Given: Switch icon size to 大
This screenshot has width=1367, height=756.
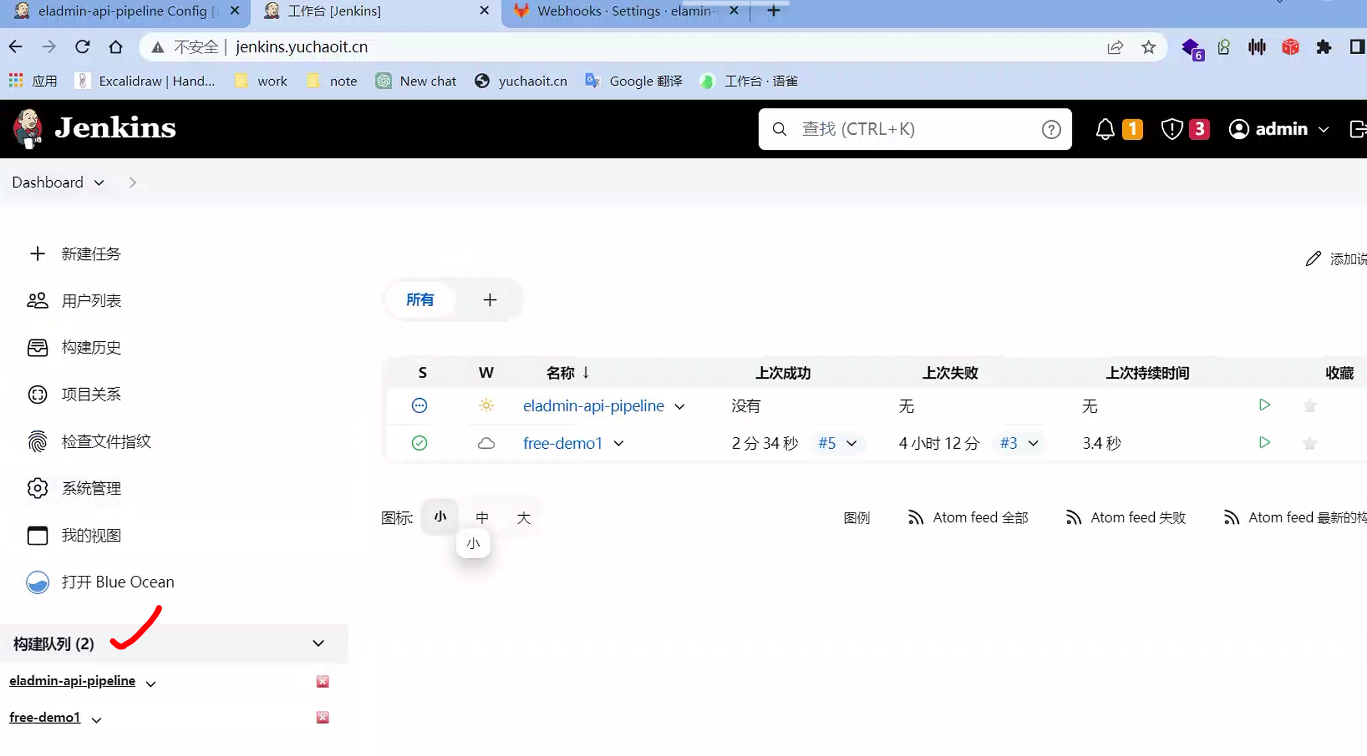Looking at the screenshot, I should 523,517.
